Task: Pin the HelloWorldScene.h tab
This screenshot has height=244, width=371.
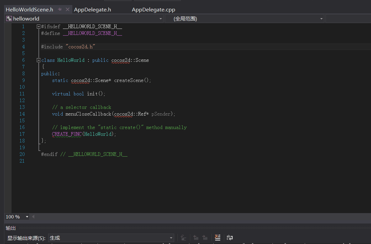Action: (60, 9)
